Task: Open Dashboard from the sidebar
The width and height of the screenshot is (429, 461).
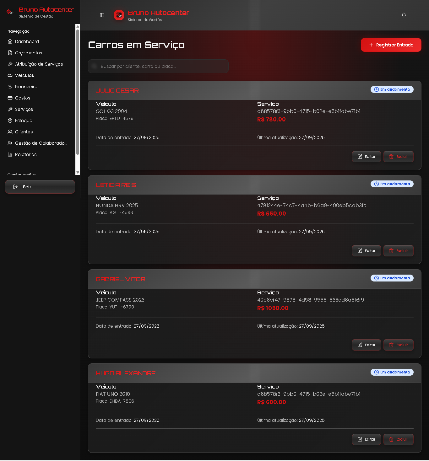Action: pyautogui.click(x=27, y=41)
